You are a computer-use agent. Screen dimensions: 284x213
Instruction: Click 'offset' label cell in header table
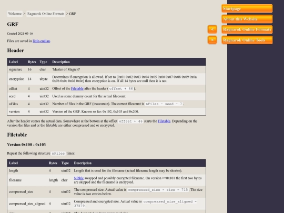coord(13,88)
